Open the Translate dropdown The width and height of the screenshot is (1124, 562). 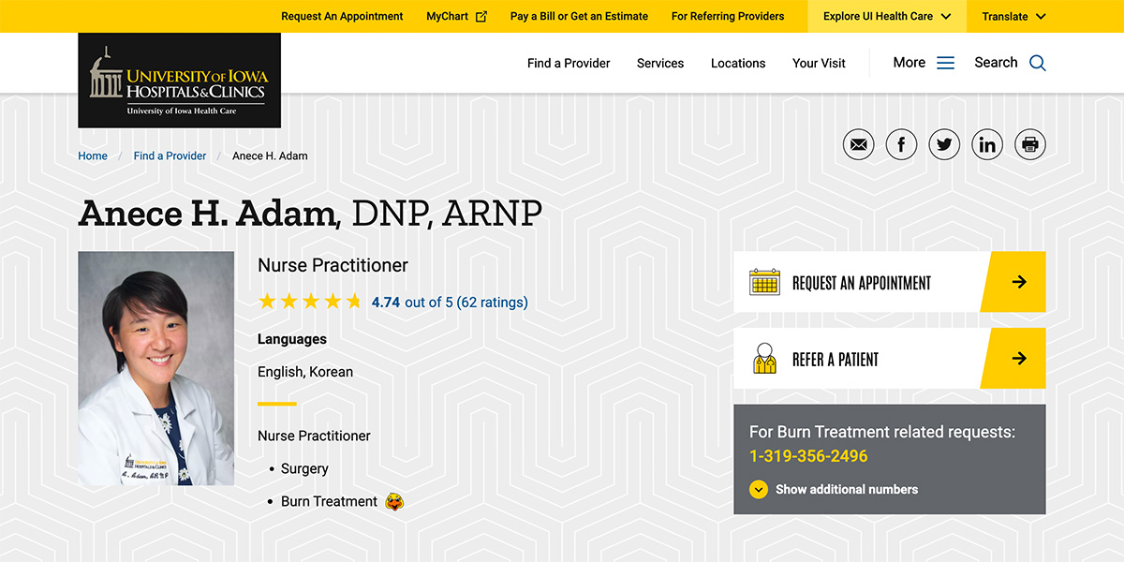pyautogui.click(x=1013, y=16)
